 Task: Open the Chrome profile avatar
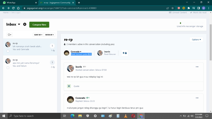point(203,8)
